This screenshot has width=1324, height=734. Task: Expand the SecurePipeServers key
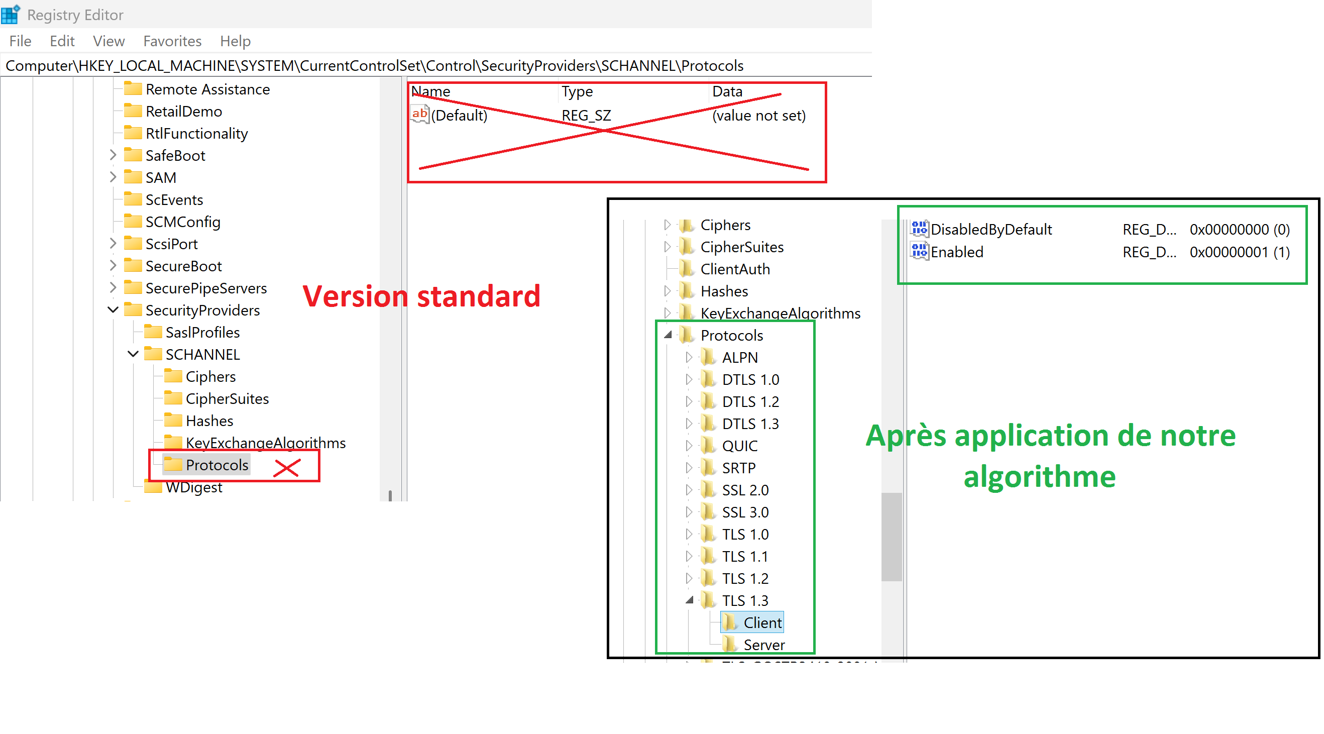pos(113,288)
